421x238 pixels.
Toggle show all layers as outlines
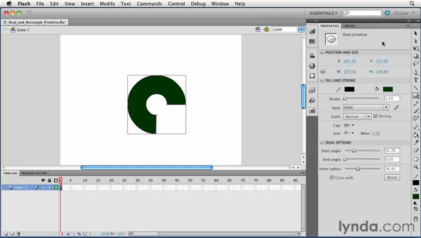(56, 180)
